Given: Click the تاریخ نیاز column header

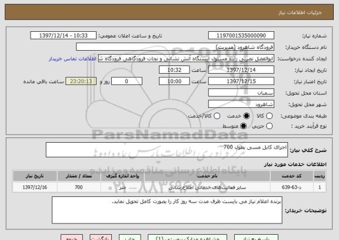Looking at the screenshot, I should point(35,176).
